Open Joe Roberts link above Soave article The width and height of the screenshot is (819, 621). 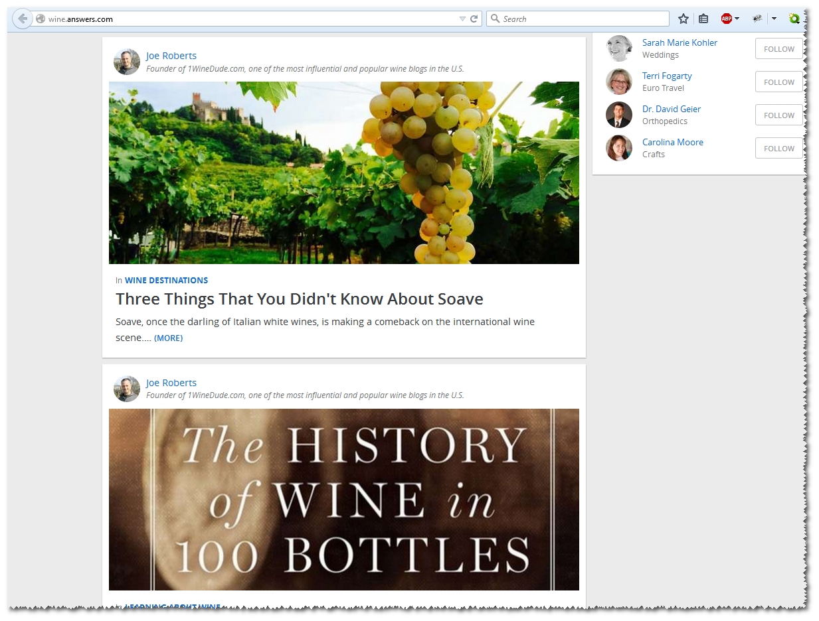coord(171,56)
